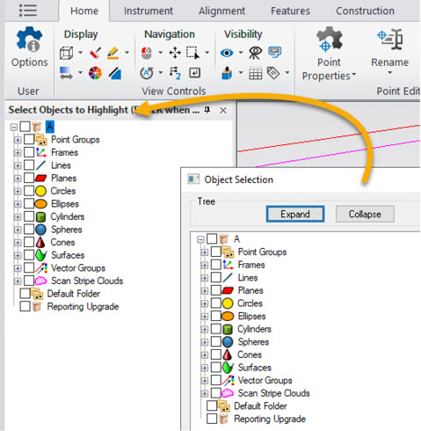
Task: Click the highlighter pencil icon in Display
Action: pyautogui.click(x=113, y=53)
